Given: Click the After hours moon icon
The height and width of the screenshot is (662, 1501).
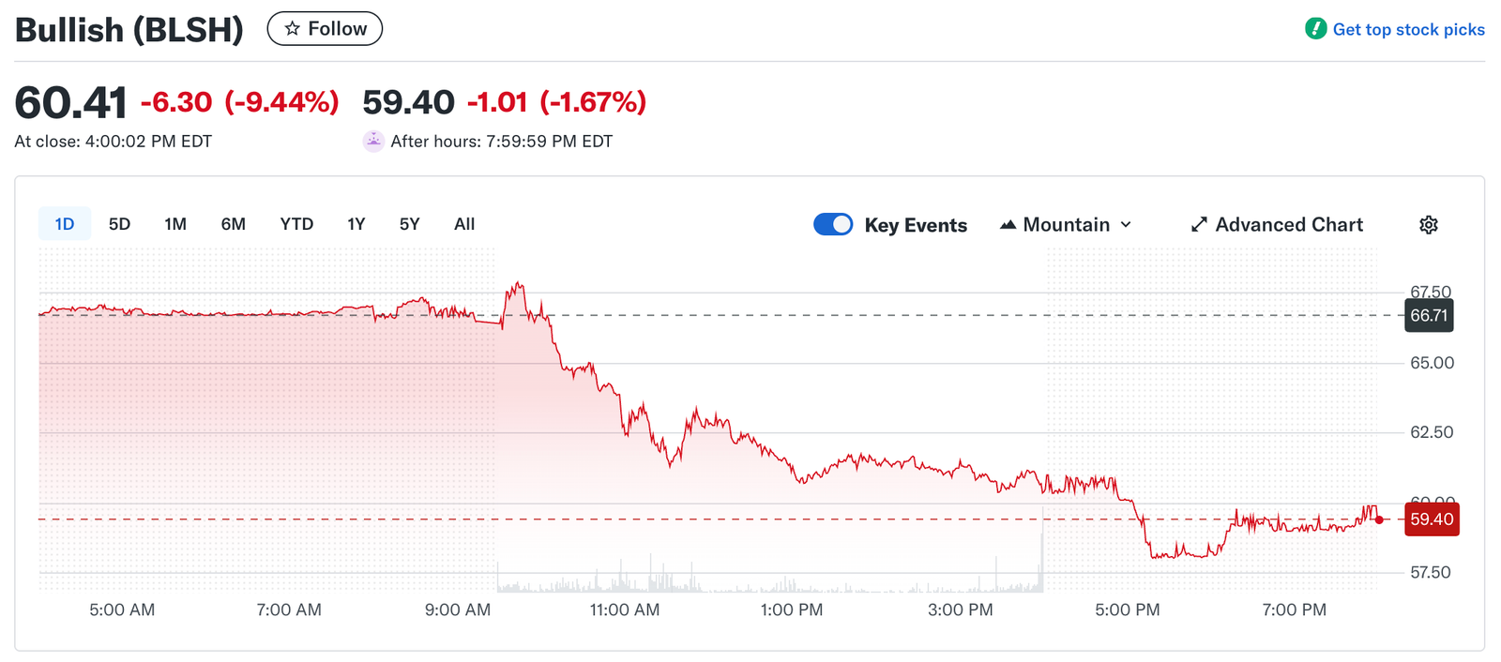Looking at the screenshot, I should [372, 141].
